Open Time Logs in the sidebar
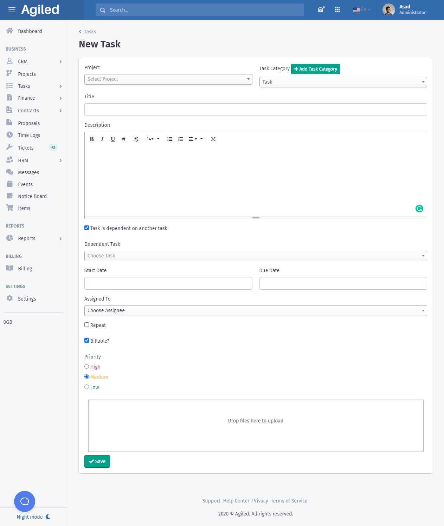 29,135
